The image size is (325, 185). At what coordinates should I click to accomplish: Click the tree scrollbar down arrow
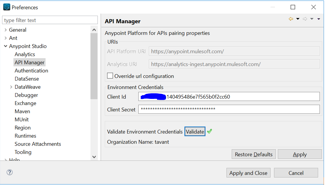94,157
